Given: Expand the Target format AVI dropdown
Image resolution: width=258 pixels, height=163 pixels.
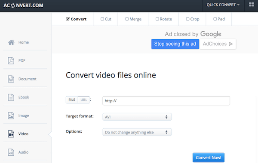Looking at the screenshot, I should (x=137, y=117).
